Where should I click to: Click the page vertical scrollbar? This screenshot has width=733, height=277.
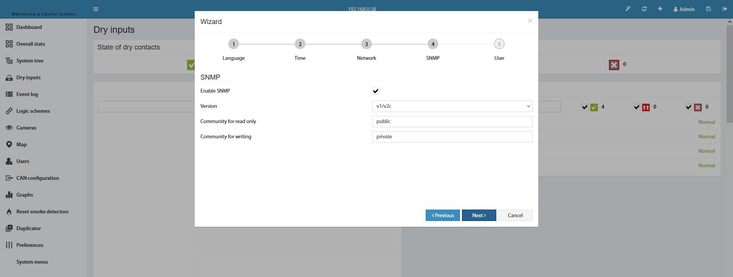(x=730, y=74)
